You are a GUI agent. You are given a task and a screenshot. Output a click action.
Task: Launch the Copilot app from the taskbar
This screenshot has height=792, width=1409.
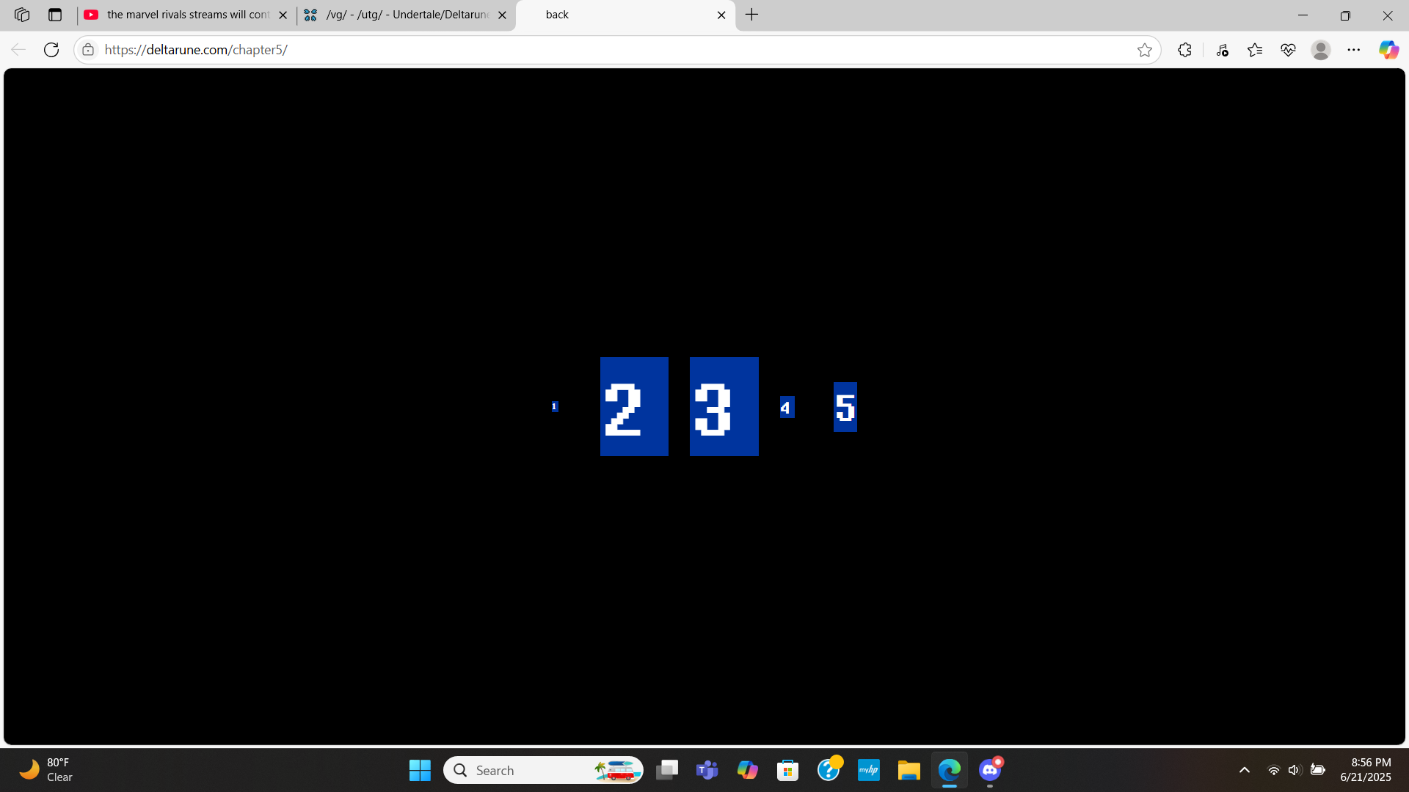pyautogui.click(x=748, y=770)
